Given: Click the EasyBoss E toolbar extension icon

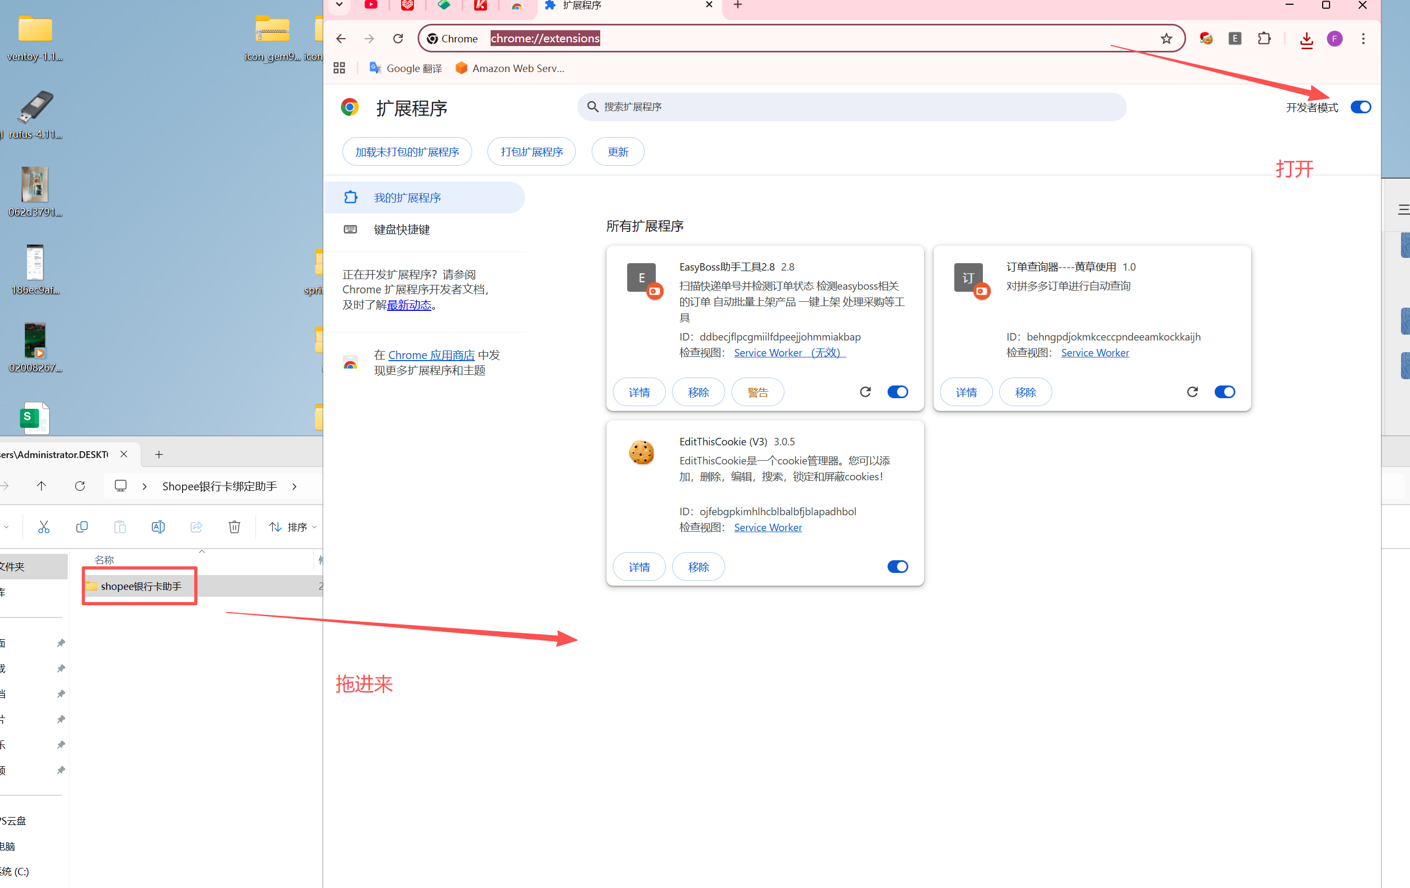Looking at the screenshot, I should tap(1234, 39).
